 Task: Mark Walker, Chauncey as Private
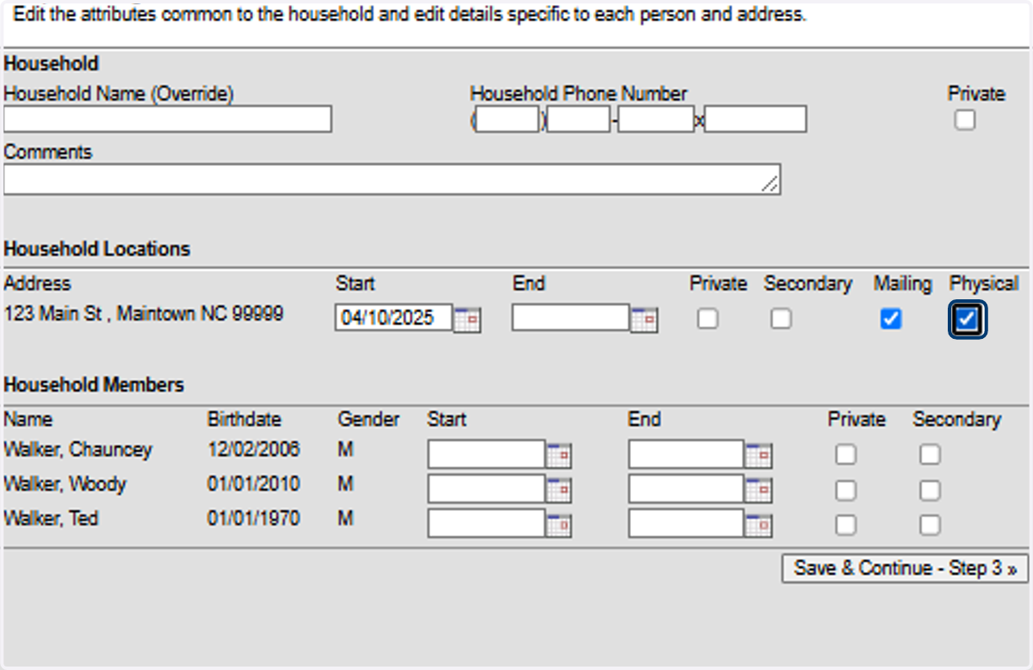click(x=846, y=454)
